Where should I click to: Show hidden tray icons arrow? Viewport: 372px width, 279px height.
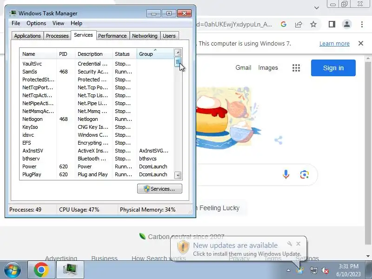288,270
